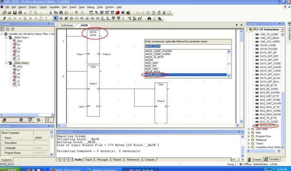Switch to the InfoViewer tab
The image size is (291, 171).
pos(67,25)
